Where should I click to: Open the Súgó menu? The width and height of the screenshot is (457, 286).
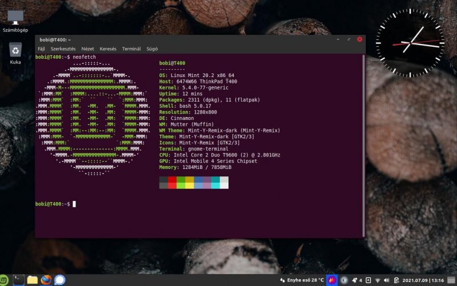tap(152, 49)
